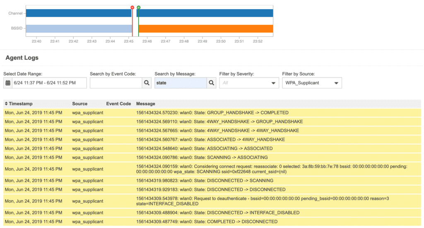Select the GROUP_HANDSHAKE -> COMPLETED log row
The image size is (424, 228).
(x=212, y=113)
